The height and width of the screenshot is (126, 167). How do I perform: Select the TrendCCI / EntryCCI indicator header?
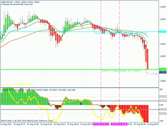38,90
